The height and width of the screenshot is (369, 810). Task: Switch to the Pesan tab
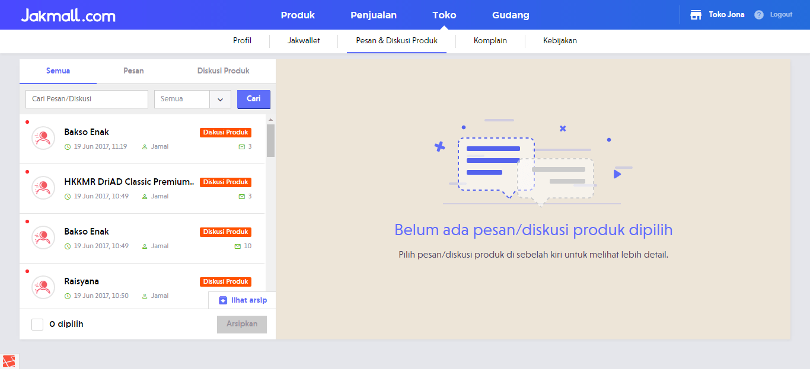(x=133, y=71)
